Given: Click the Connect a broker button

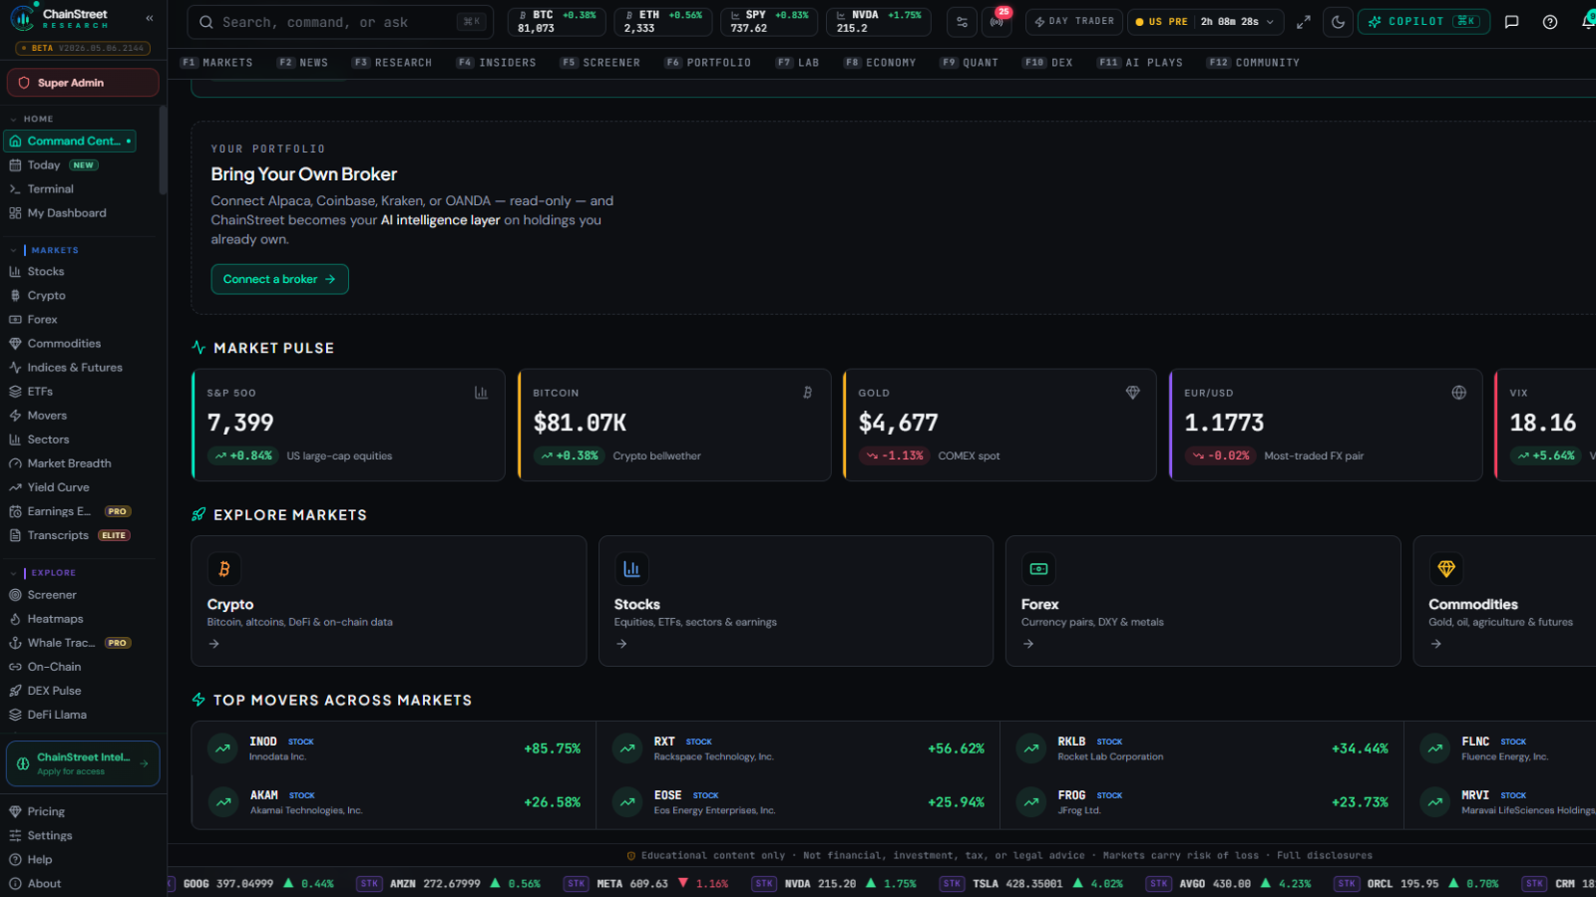Looking at the screenshot, I should pos(279,279).
